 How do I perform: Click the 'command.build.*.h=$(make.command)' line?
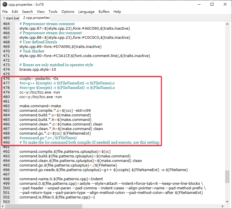pos(55,120)
